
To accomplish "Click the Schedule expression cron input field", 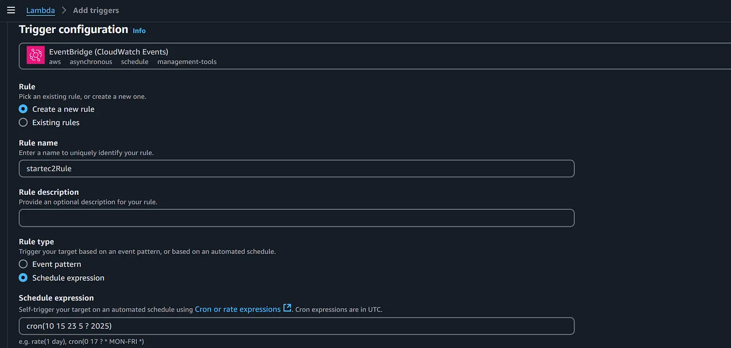I will click(x=297, y=326).
